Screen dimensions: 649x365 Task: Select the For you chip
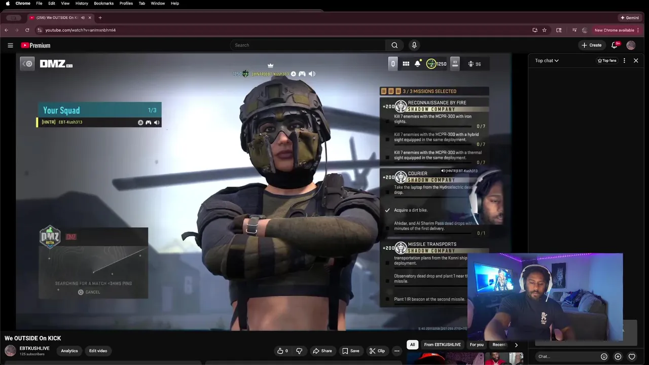click(x=477, y=345)
